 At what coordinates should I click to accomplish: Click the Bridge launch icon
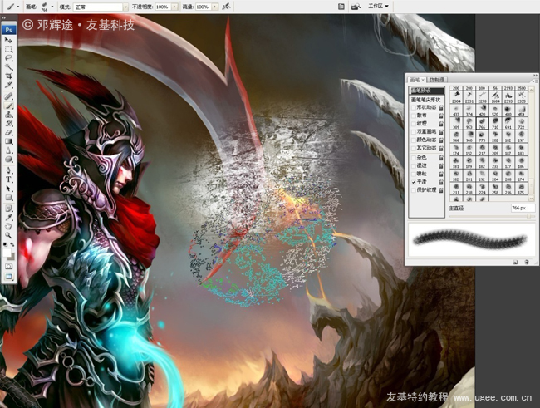coord(356,6)
